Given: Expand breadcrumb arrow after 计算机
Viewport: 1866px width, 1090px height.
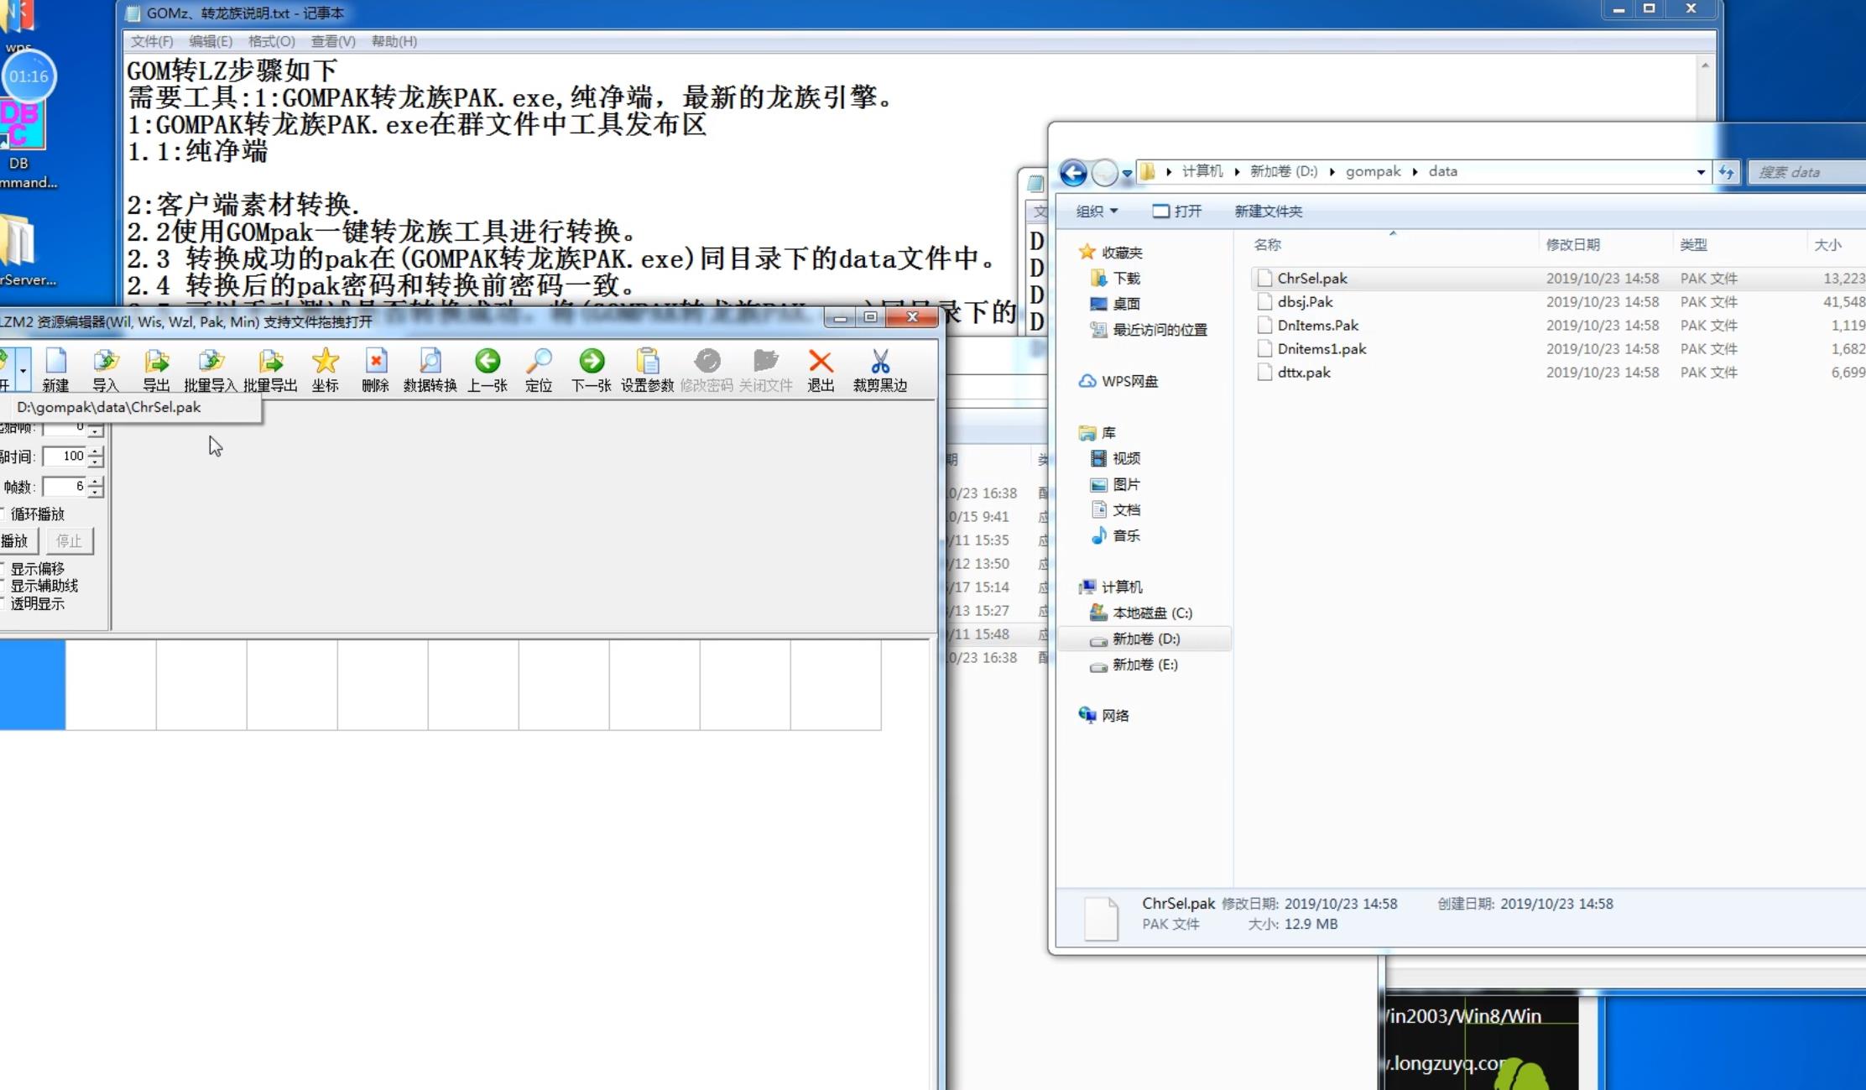Looking at the screenshot, I should click(x=1237, y=172).
